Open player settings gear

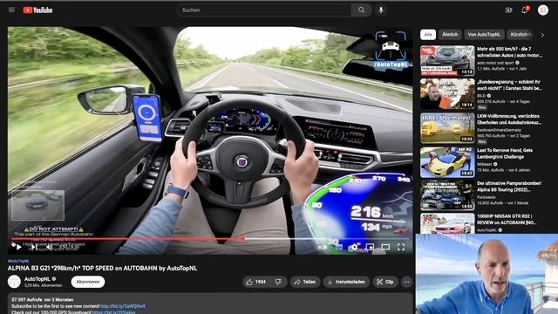click(355, 247)
